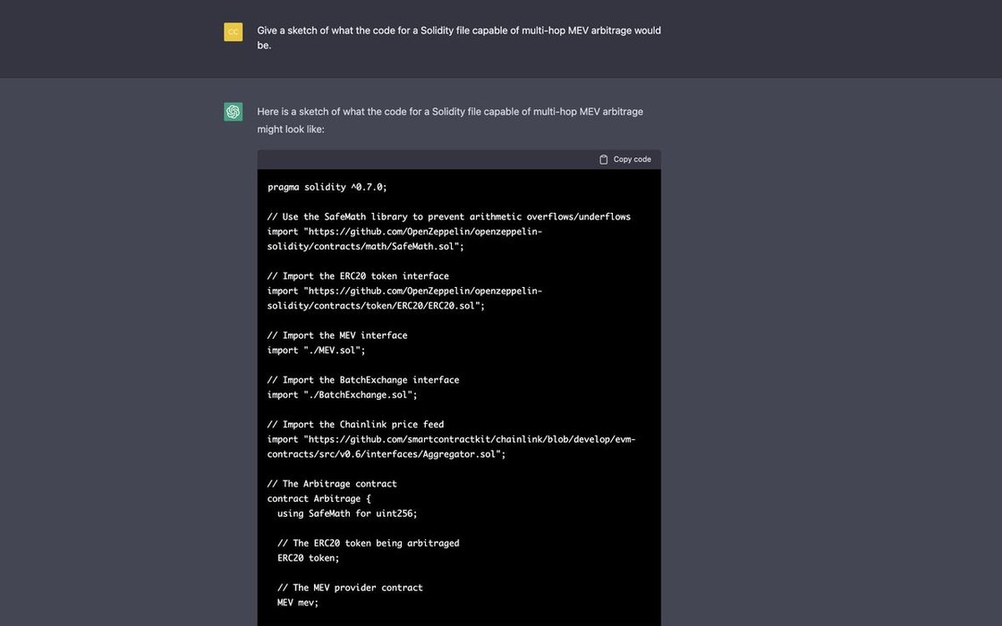The image size is (1002, 626).
Task: Click the "using SafeMath for uint256;" line
Action: [x=347, y=513]
